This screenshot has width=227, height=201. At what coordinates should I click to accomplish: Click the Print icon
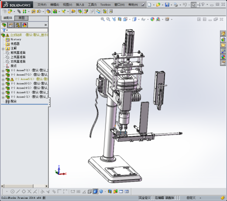tap(176, 5)
